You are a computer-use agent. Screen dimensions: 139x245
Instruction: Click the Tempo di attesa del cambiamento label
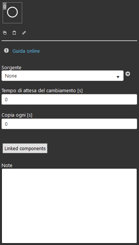[42, 90]
